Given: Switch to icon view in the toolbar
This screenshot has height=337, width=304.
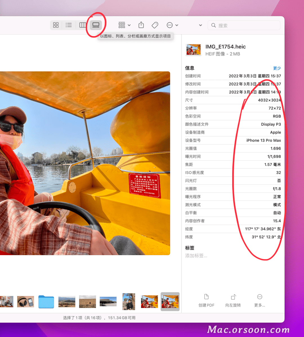Looking at the screenshot, I should click(x=55, y=25).
